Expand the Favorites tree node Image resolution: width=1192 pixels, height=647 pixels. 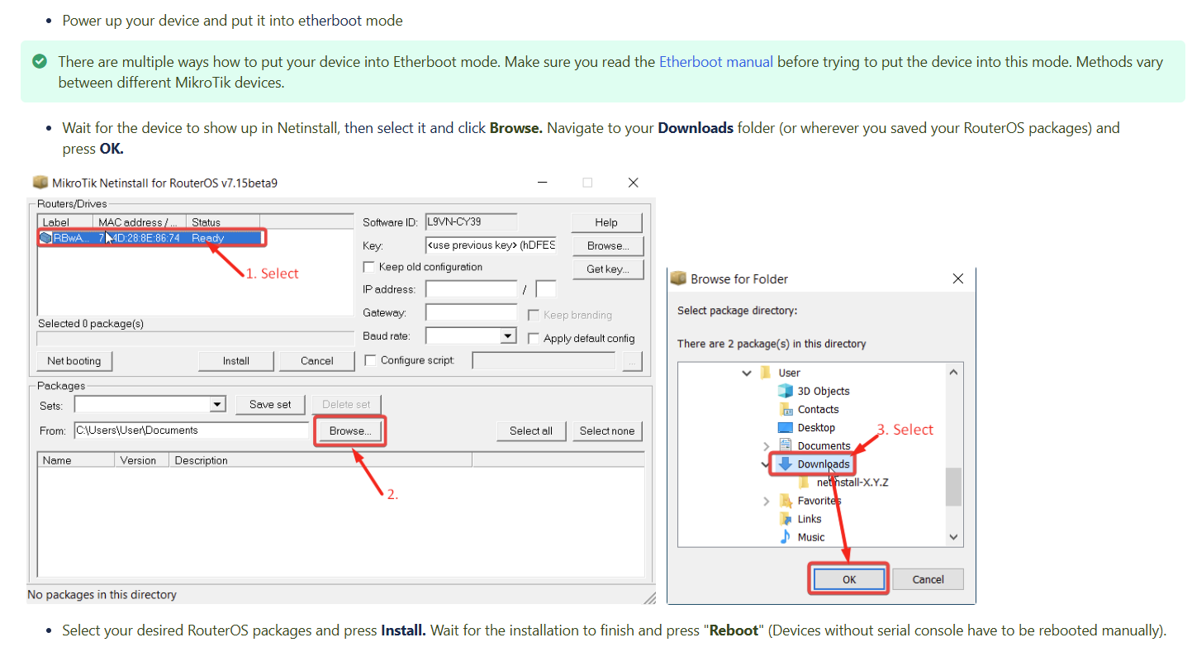(766, 501)
